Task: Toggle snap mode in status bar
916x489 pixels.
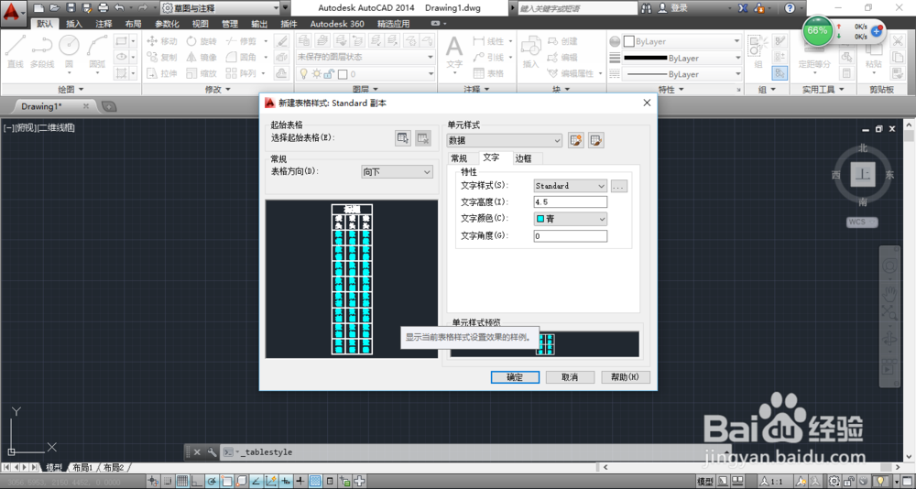Action: point(167,482)
